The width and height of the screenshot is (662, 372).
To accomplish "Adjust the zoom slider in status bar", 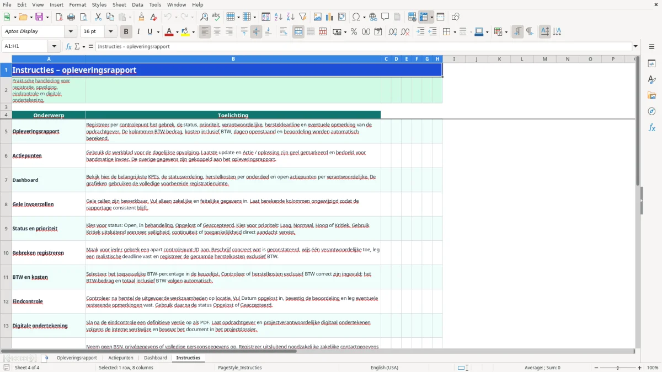I will (x=617, y=368).
